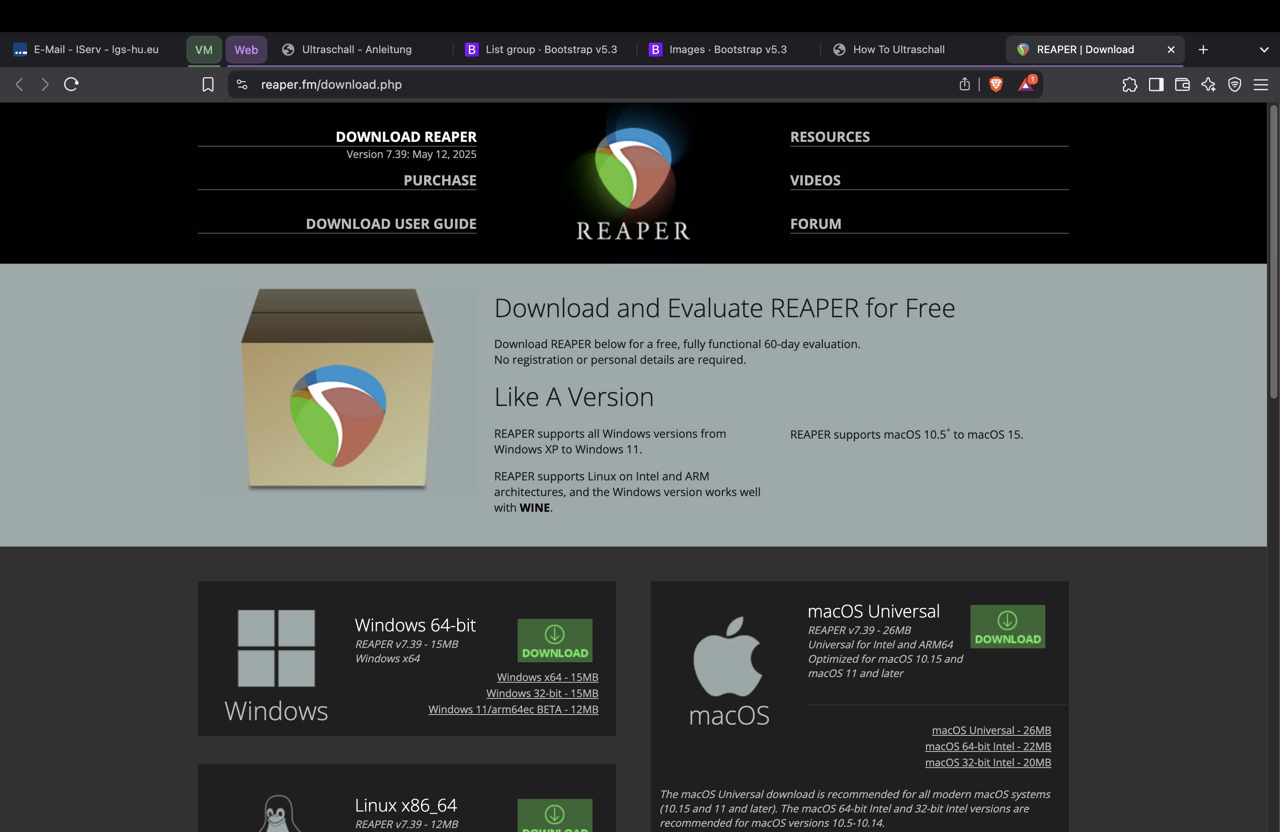Reload the REAPER download page
1280x832 pixels.
(x=71, y=84)
